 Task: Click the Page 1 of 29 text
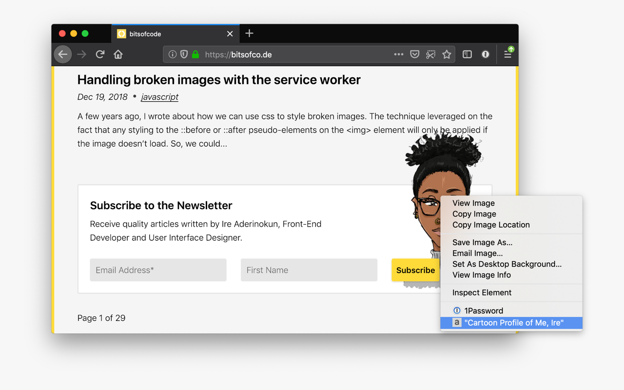click(101, 318)
